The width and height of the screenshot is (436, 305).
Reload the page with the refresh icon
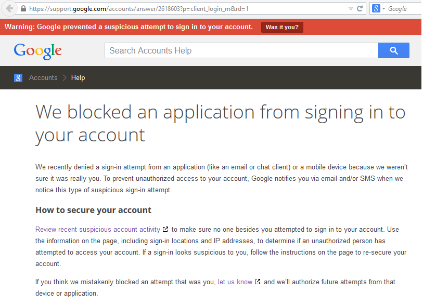point(360,9)
